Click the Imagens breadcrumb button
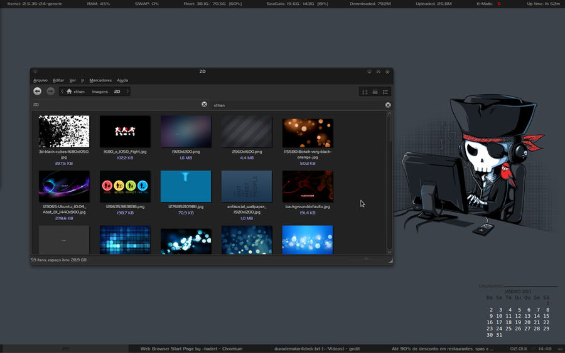The width and height of the screenshot is (565, 353). click(100, 92)
